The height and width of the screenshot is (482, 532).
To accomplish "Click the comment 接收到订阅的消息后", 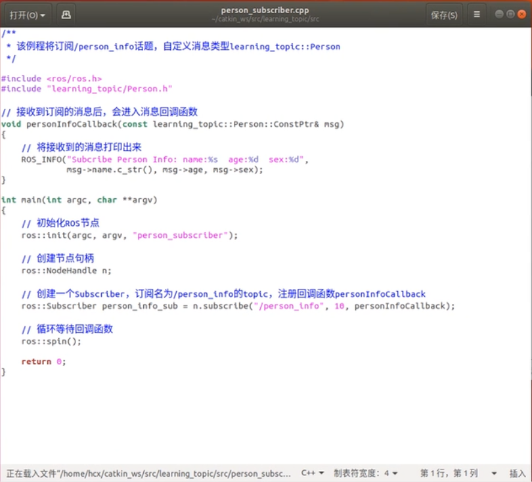I will 99,112.
